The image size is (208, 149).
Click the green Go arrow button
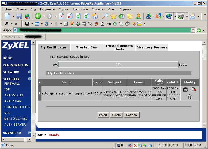pos(199,30)
